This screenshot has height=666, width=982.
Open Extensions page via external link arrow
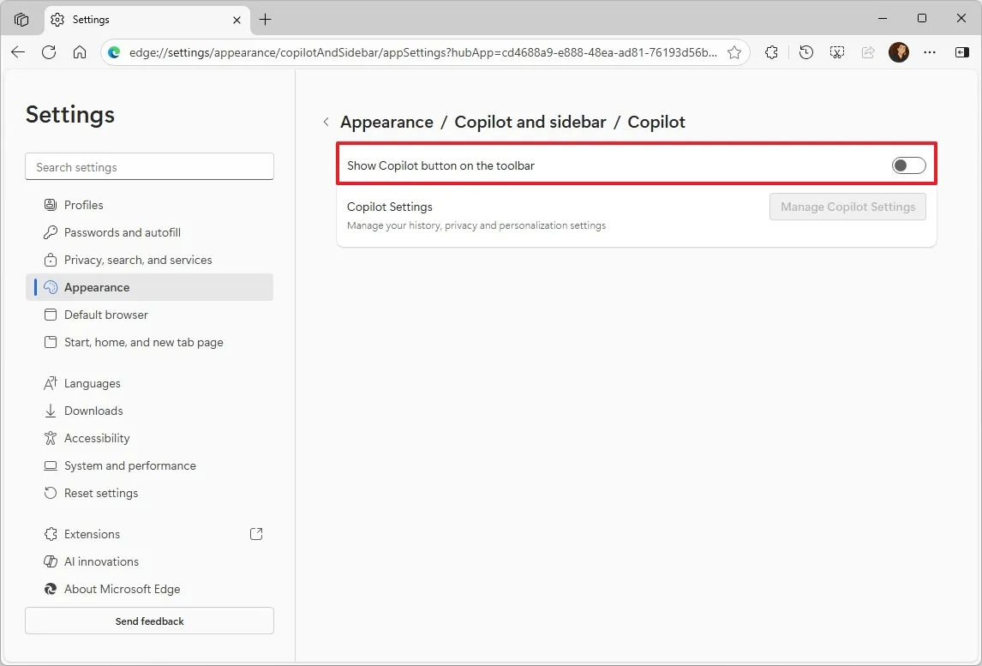click(x=255, y=533)
